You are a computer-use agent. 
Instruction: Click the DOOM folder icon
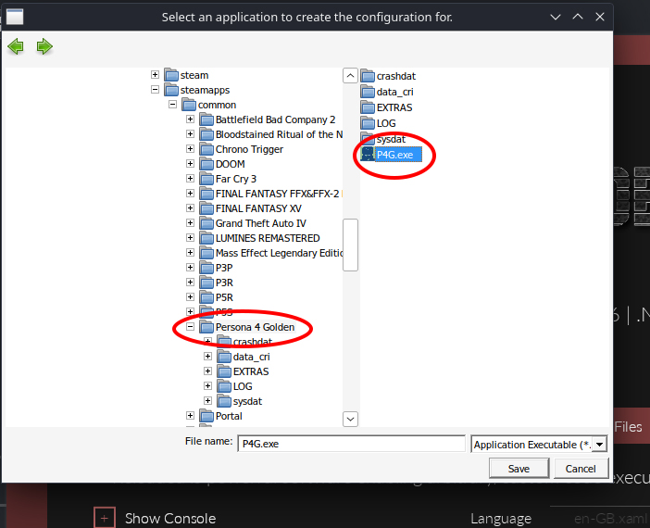206,164
